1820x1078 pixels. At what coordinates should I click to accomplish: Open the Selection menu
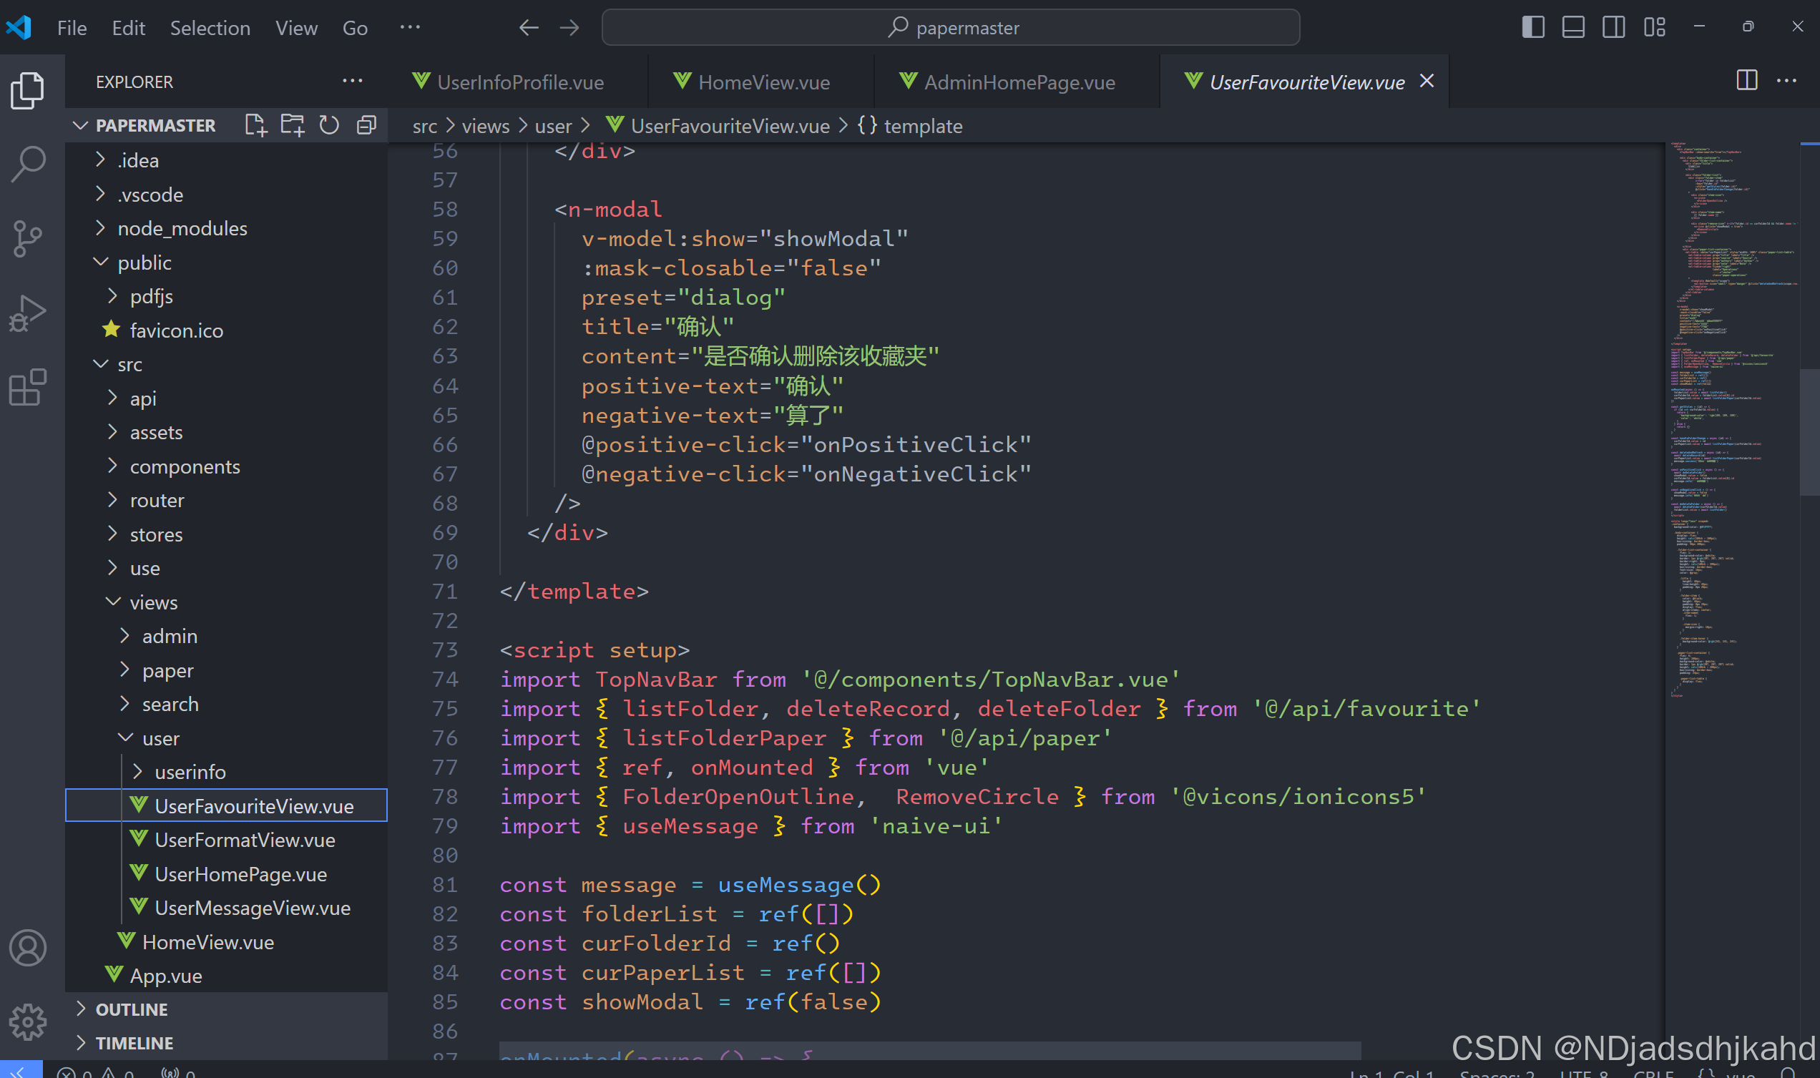coord(210,28)
